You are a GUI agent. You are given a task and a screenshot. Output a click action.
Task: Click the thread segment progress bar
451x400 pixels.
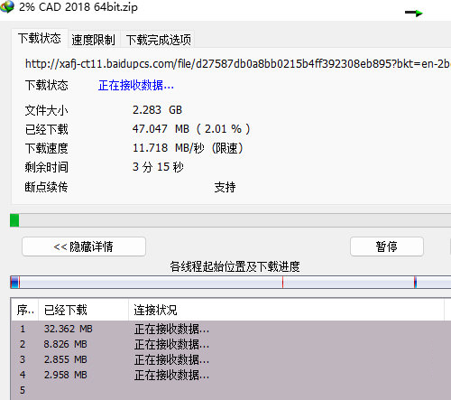(230, 283)
